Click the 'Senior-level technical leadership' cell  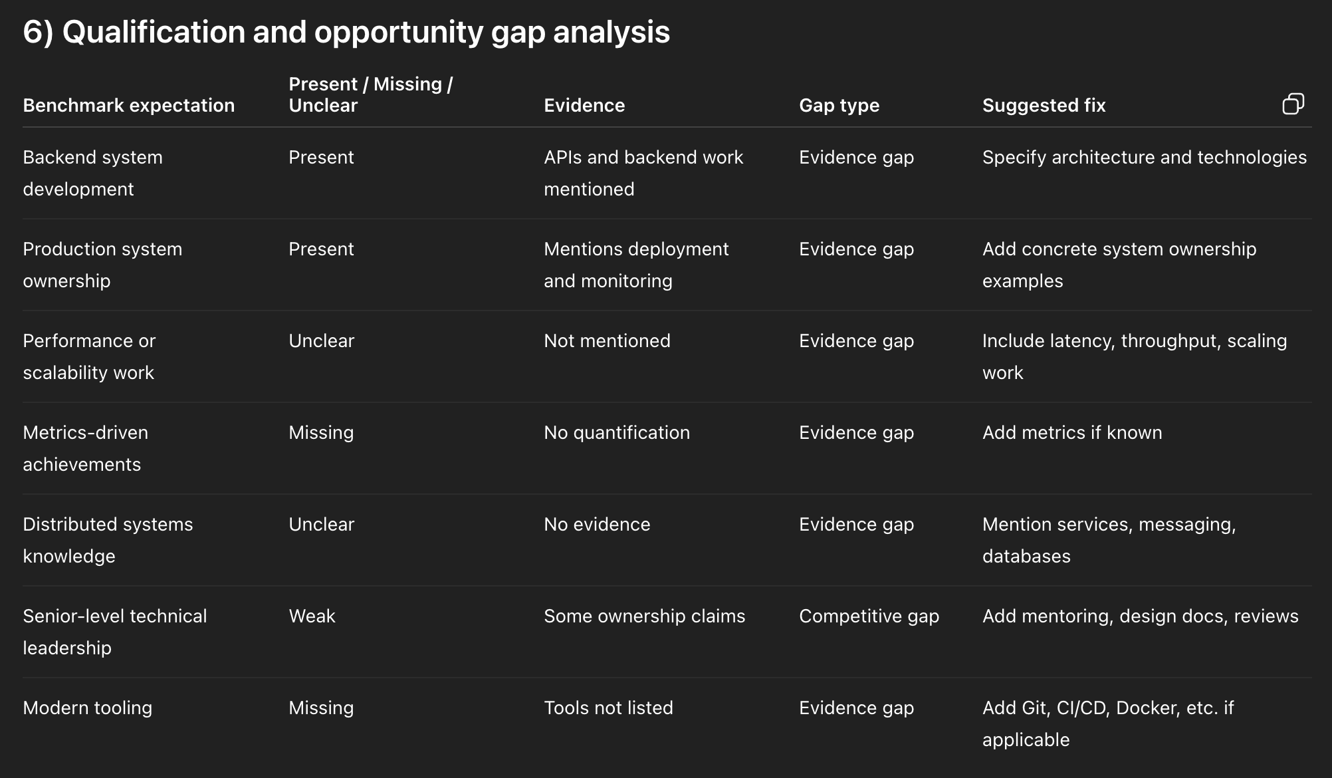pos(114,632)
